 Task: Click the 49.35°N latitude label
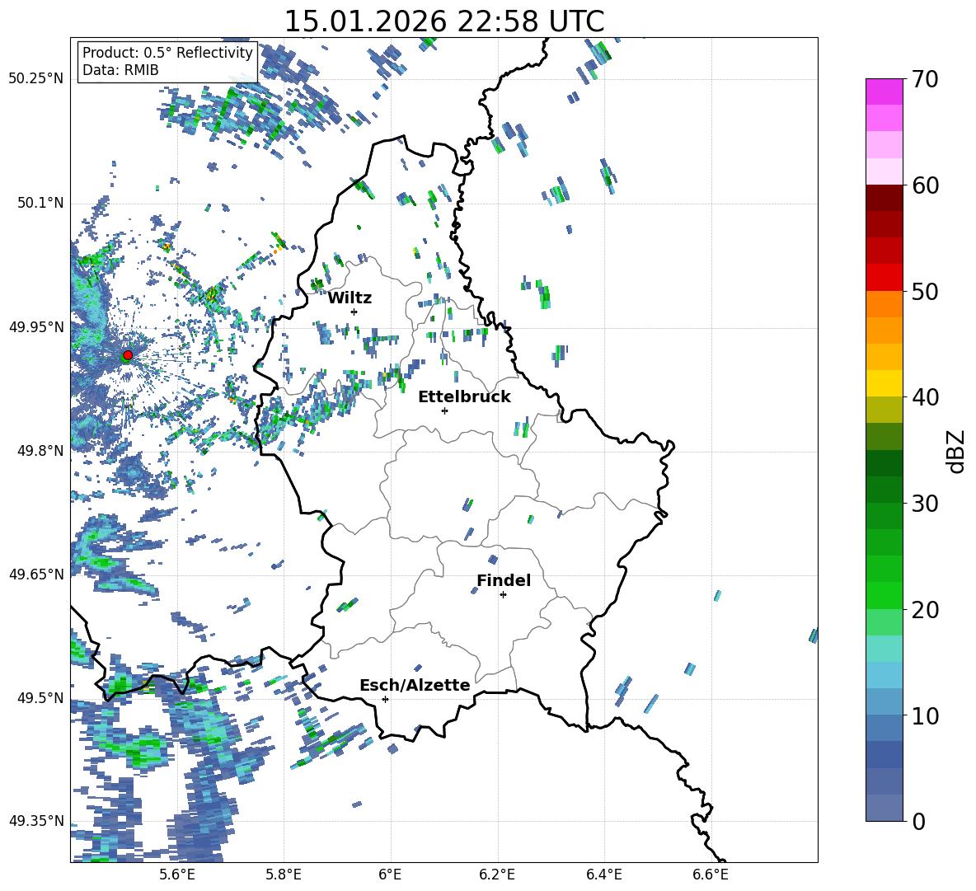[36, 821]
